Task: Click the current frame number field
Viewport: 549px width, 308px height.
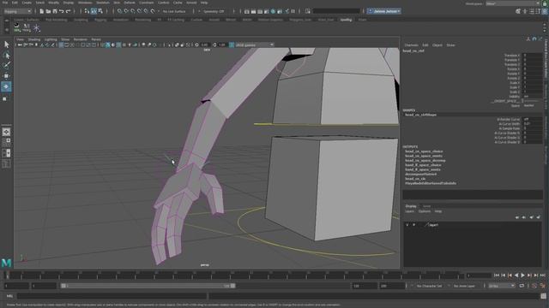Action: 479,275
